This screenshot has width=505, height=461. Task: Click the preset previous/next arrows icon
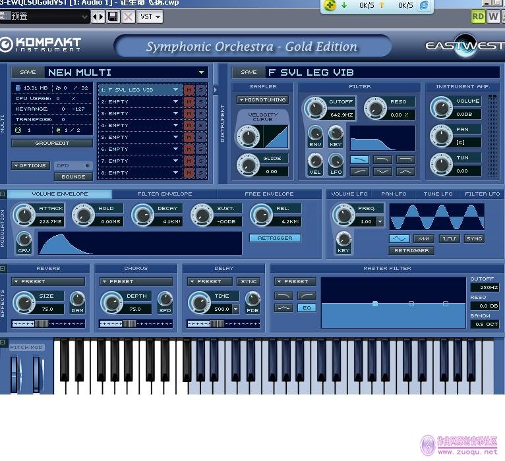98,16
